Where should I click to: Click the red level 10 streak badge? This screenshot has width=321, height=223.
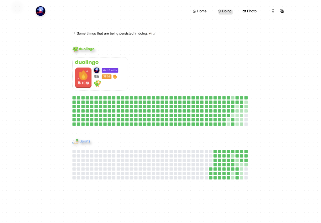pos(83,78)
